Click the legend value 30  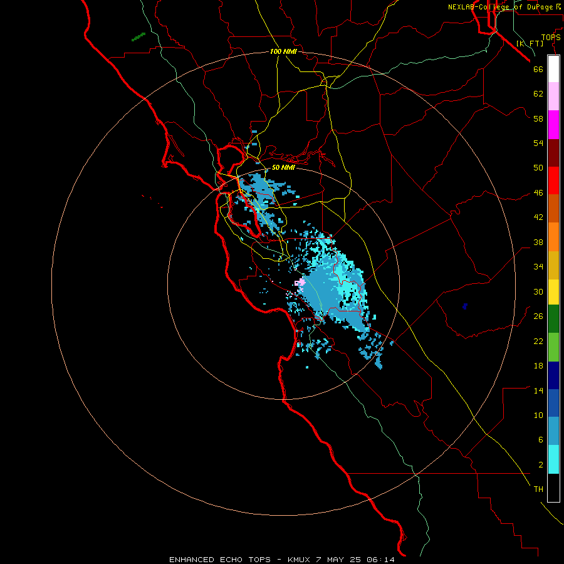[x=538, y=291]
